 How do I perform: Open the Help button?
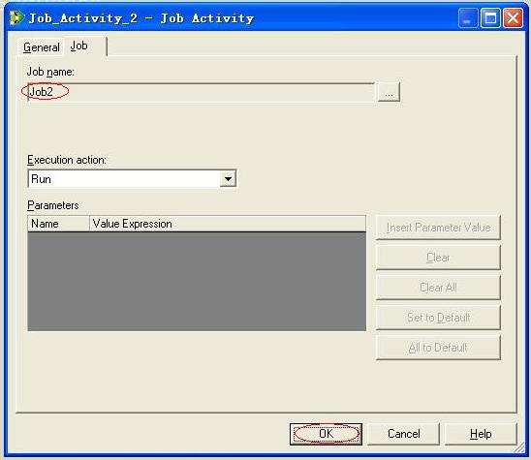(x=481, y=434)
